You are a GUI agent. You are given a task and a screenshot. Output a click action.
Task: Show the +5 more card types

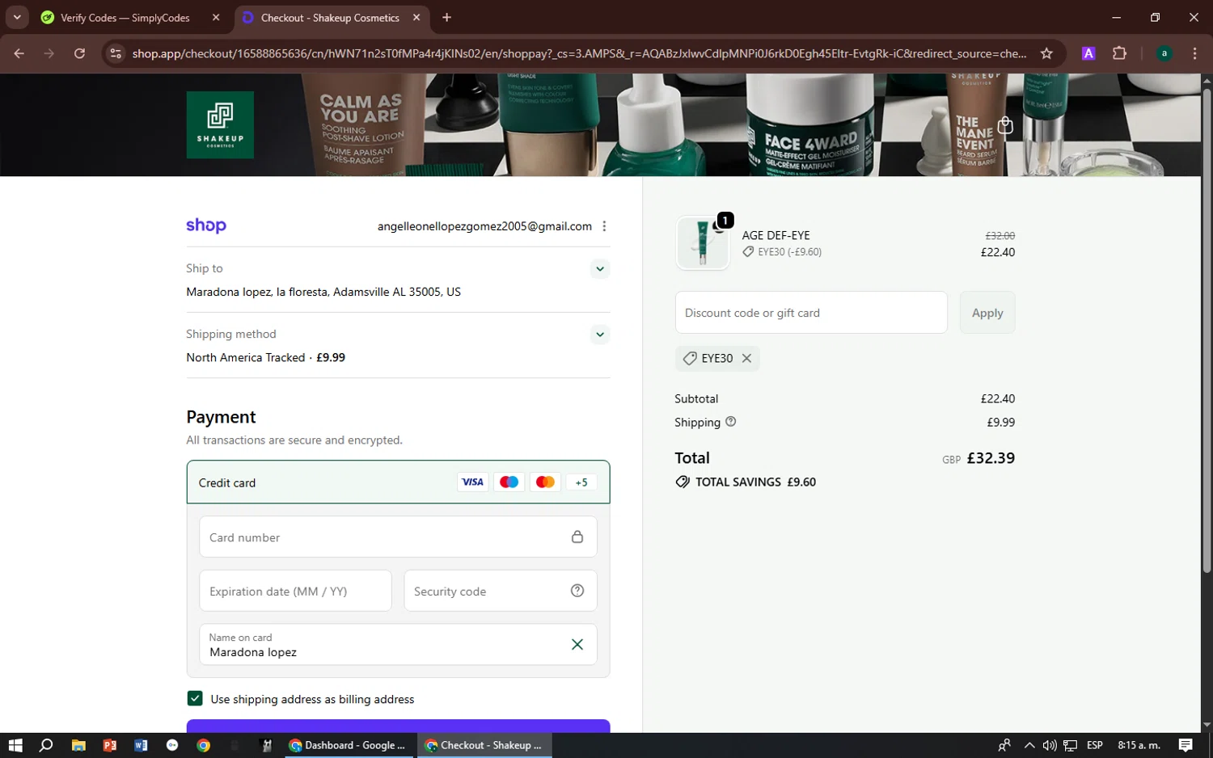[x=581, y=482]
